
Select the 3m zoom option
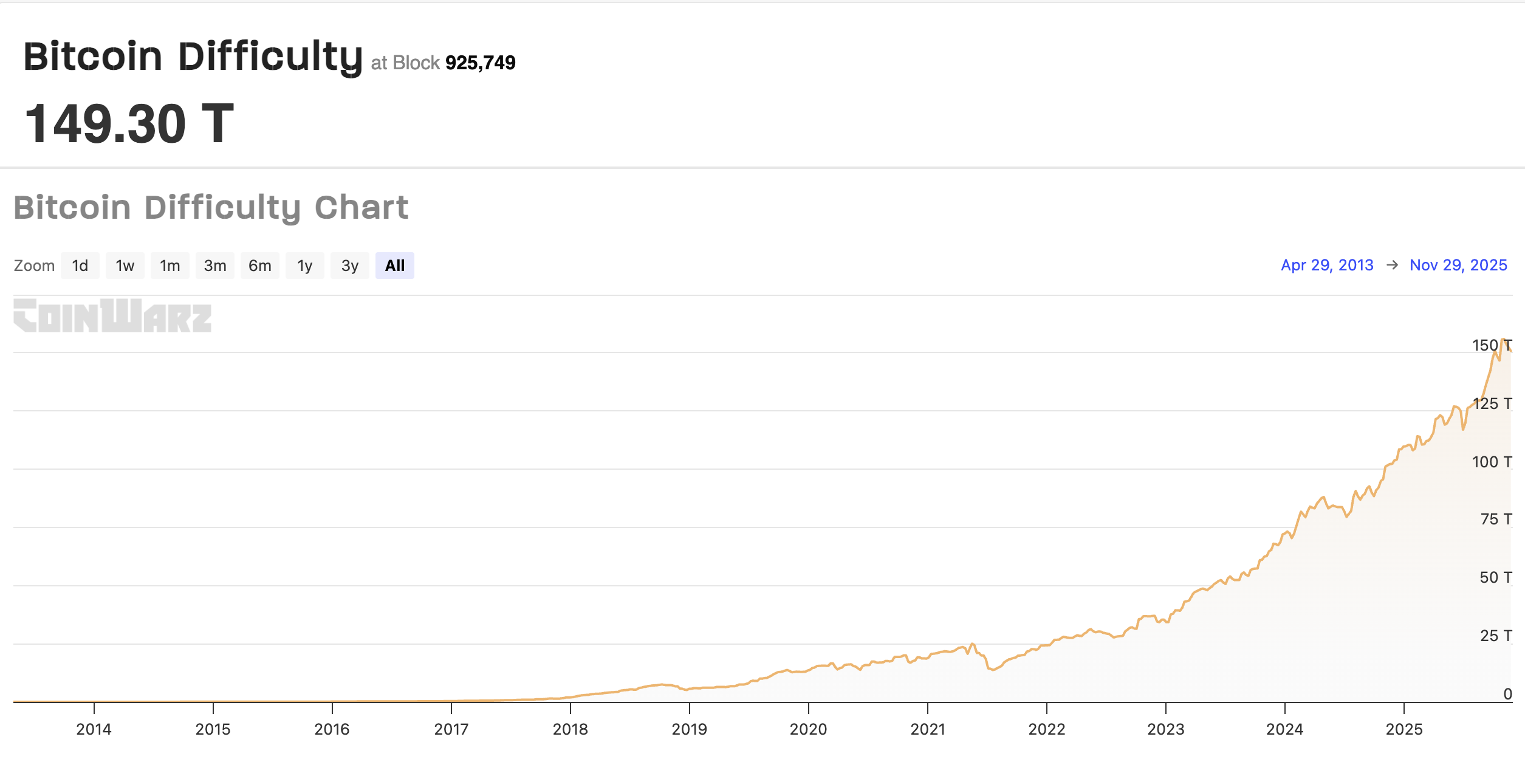(214, 265)
